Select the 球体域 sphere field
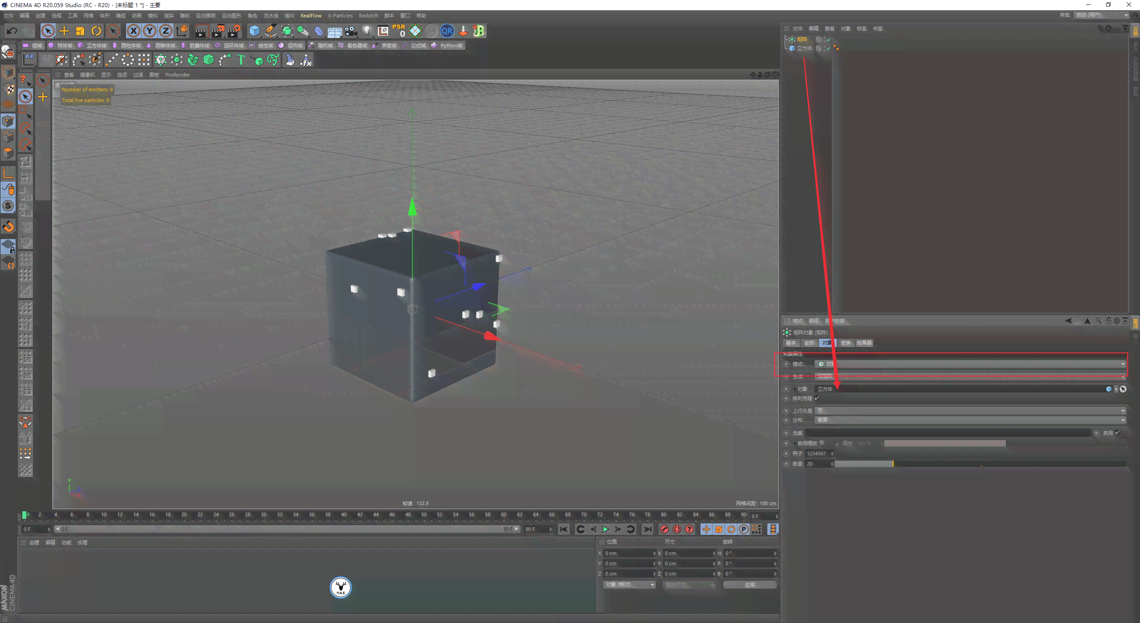 pos(61,45)
